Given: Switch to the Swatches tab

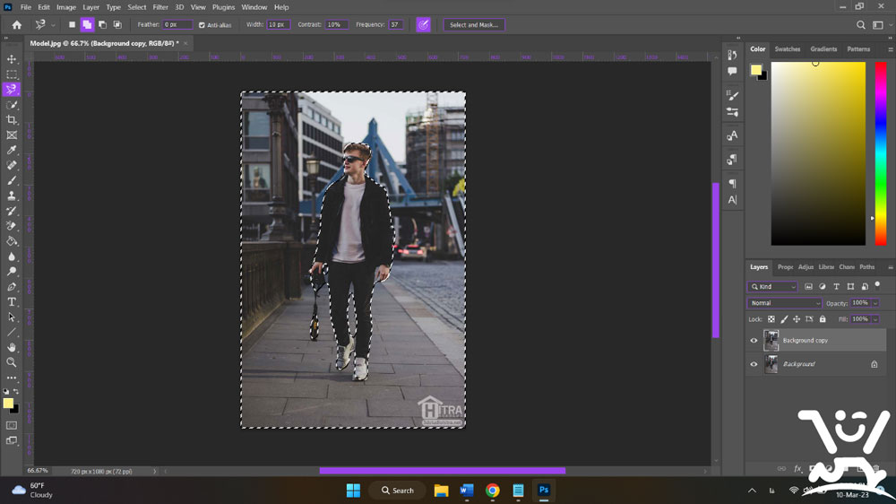Looking at the screenshot, I should tap(788, 49).
